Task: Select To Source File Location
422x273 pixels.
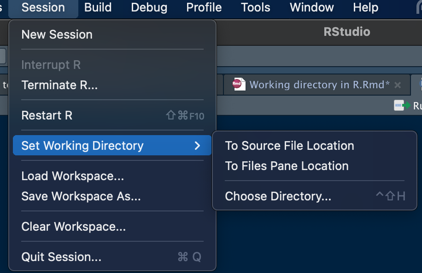Action: coord(315,146)
